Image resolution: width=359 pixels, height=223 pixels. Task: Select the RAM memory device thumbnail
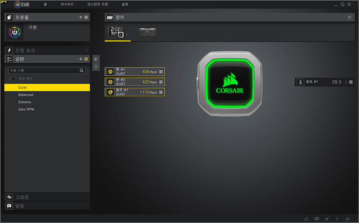[x=148, y=32]
